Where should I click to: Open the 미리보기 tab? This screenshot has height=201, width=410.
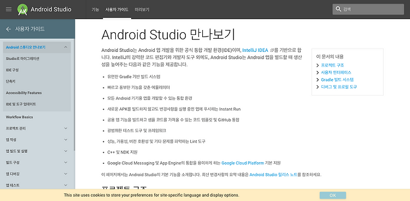click(142, 10)
